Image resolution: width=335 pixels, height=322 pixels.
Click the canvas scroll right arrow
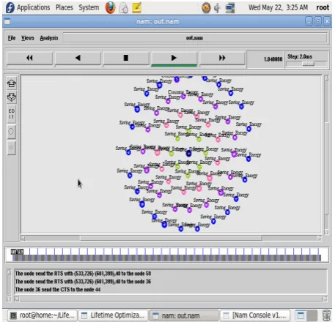[x=319, y=238]
